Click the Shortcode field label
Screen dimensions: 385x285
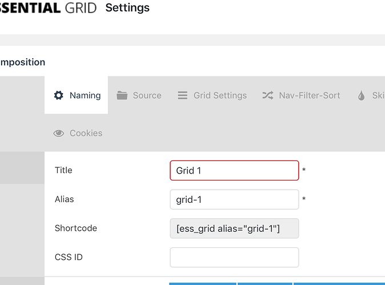[x=76, y=228]
